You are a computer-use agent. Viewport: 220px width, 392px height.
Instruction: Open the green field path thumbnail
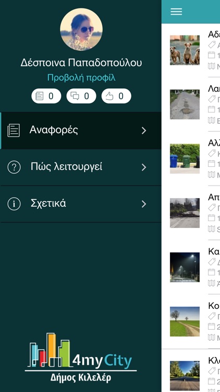185,321
